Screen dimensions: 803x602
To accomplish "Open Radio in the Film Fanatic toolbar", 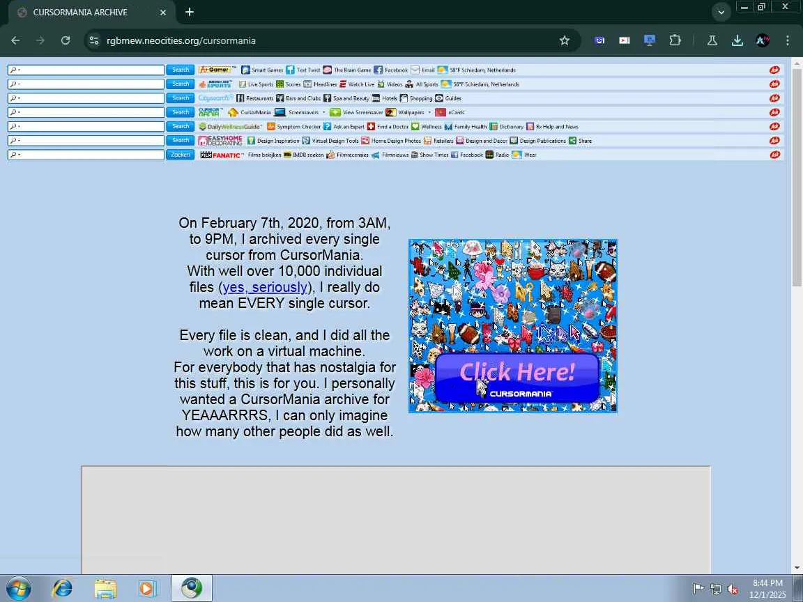I will click(x=497, y=155).
